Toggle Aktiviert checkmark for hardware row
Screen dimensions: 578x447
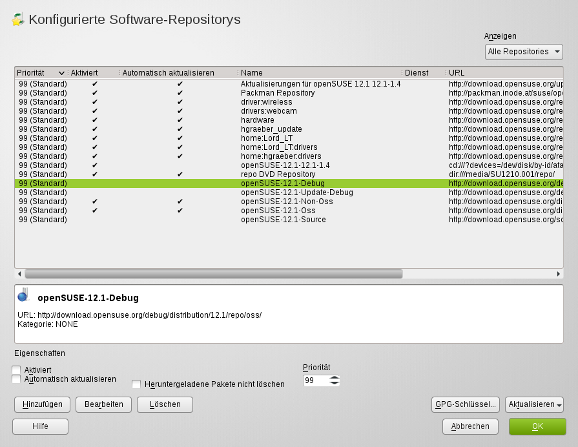click(x=95, y=120)
